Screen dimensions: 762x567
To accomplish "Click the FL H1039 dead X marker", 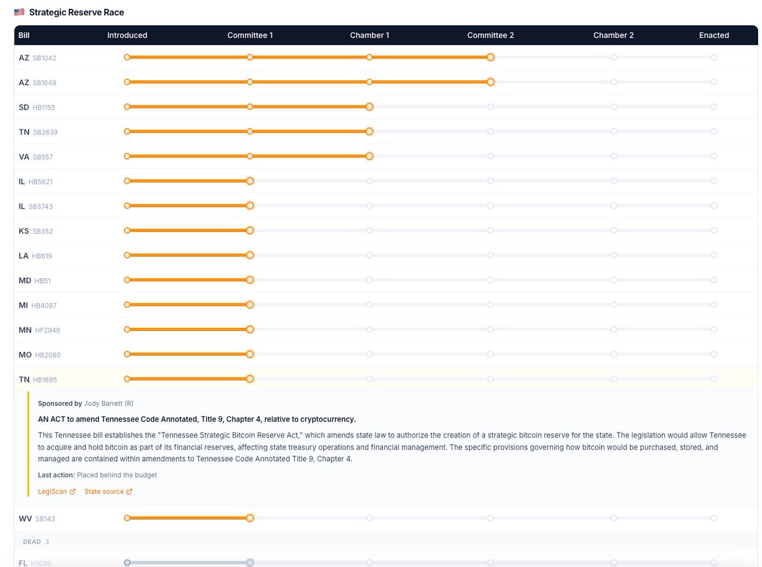I will (250, 562).
